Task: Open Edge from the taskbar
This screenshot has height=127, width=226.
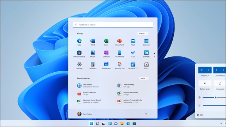Action: [128, 123]
